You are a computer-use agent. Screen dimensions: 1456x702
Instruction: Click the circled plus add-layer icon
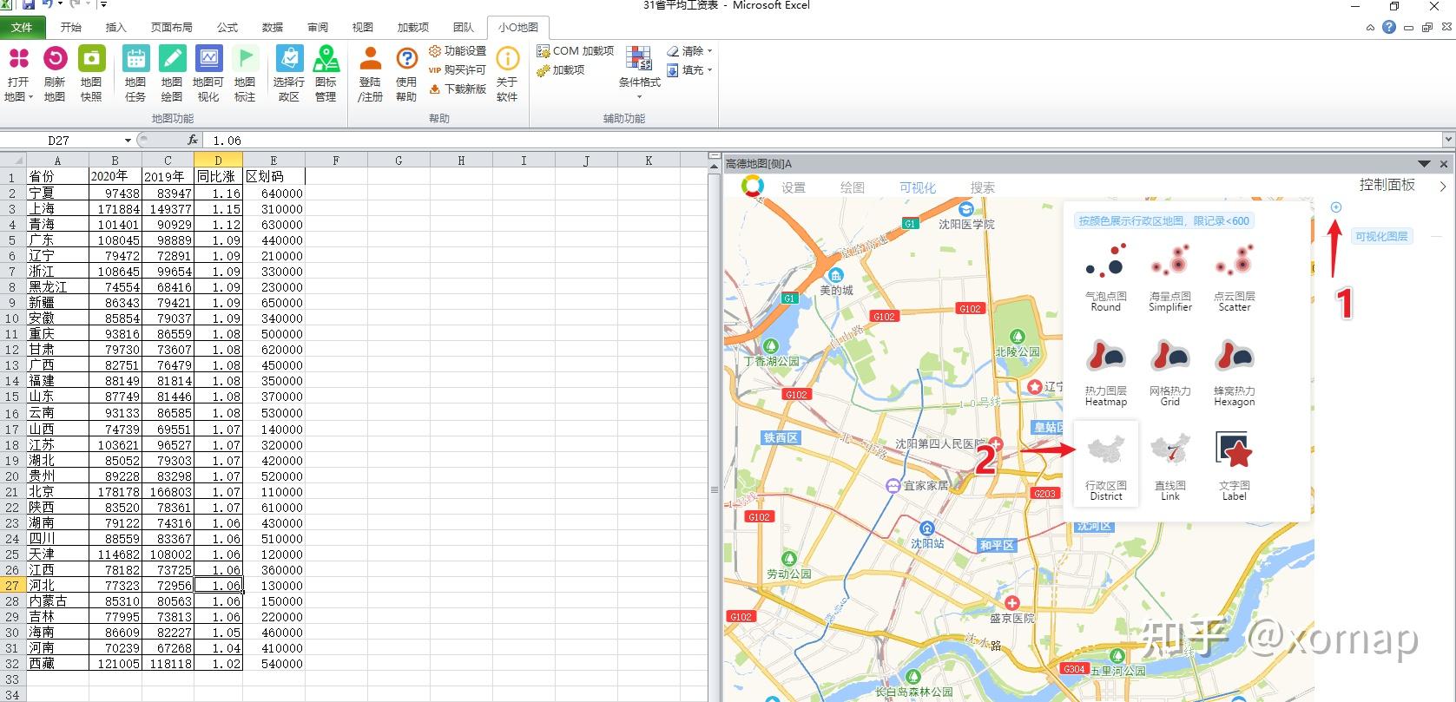pos(1336,207)
